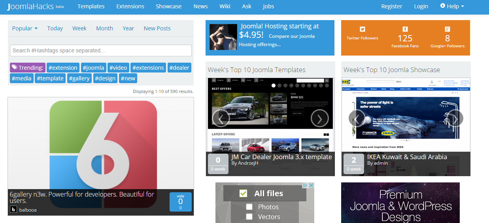Screen dimensions: 489x223
Task: Select the #extension tag
Action: [63, 67]
